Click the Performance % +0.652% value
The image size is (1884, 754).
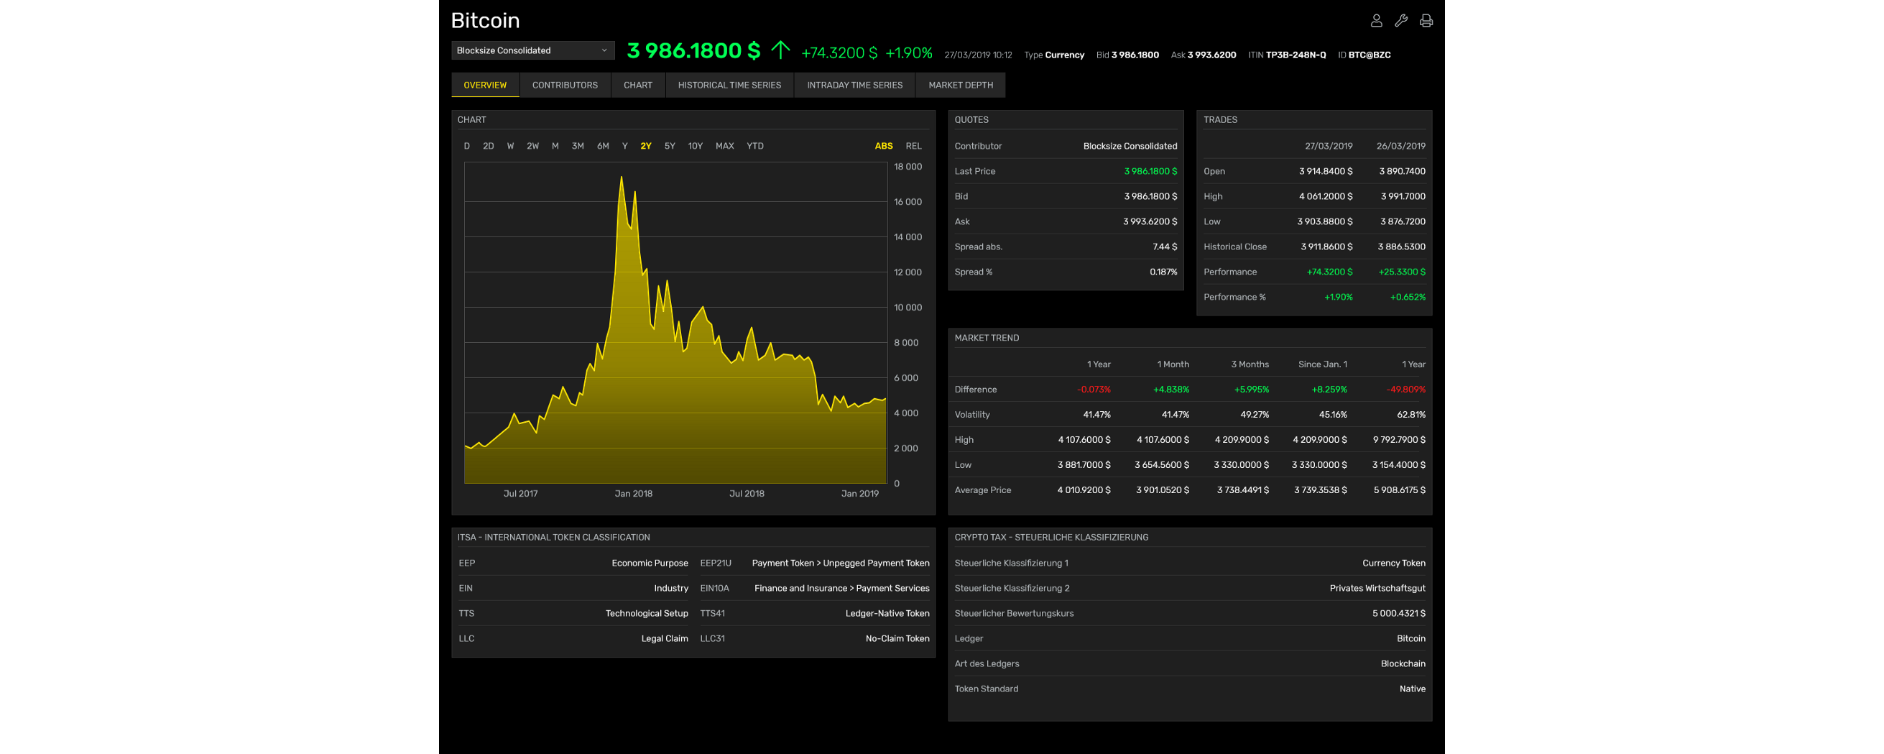[x=1407, y=297]
